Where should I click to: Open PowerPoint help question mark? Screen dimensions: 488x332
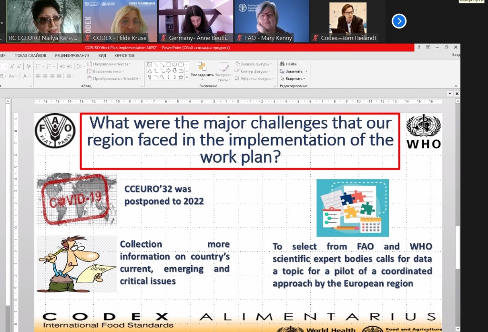tap(419, 47)
